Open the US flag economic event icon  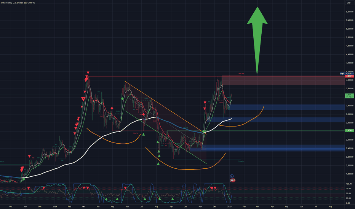pyautogui.click(x=233, y=180)
